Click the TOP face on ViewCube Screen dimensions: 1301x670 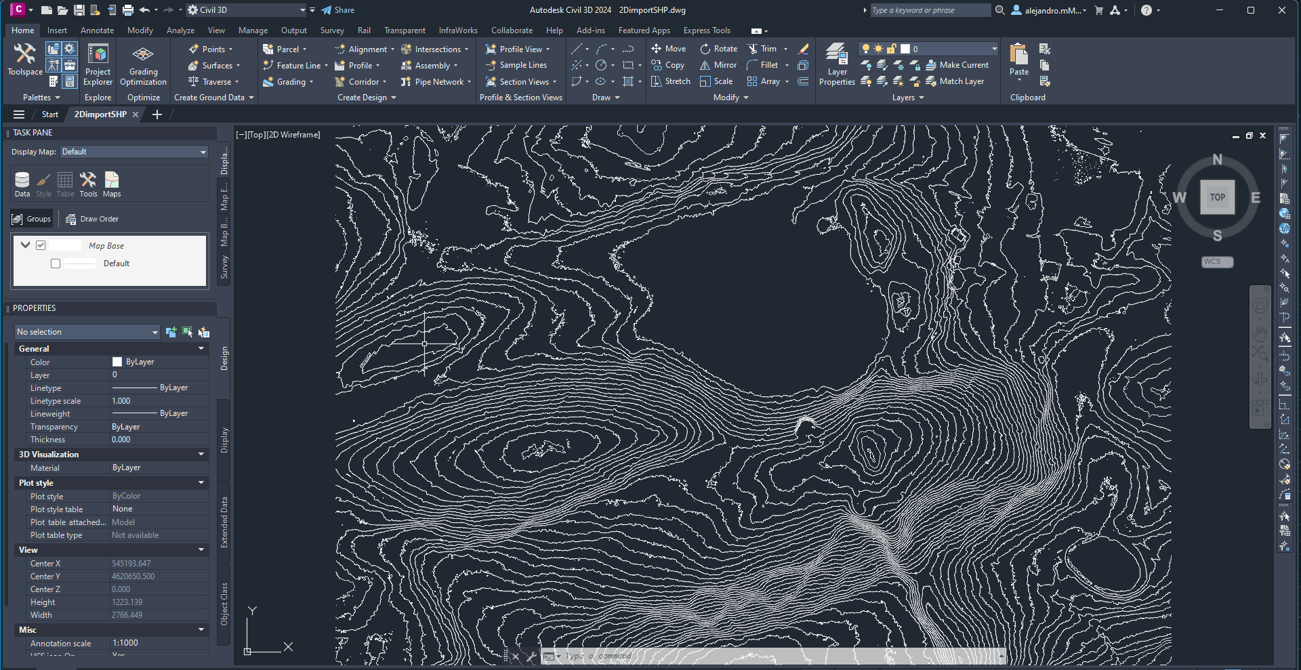[x=1217, y=197]
